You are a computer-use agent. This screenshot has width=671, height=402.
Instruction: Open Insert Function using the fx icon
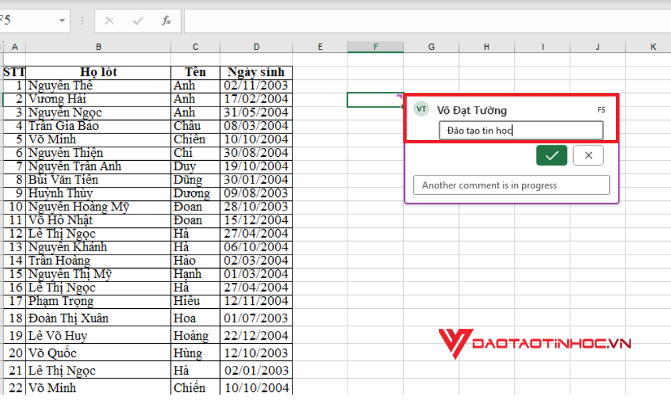point(165,20)
